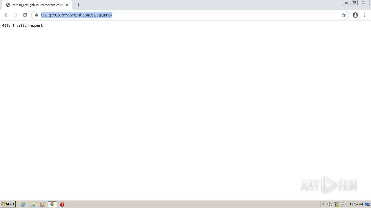371x208 pixels.
Task: Minimize the Chrome window
Action: pos(347,3)
